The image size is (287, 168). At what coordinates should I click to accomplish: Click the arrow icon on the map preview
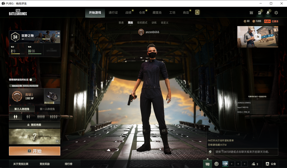pos(57,141)
